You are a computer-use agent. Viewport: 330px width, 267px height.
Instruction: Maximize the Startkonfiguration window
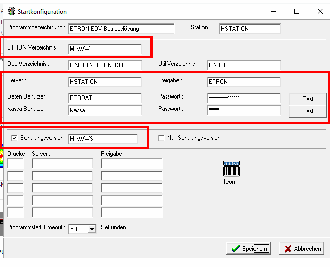297,11
